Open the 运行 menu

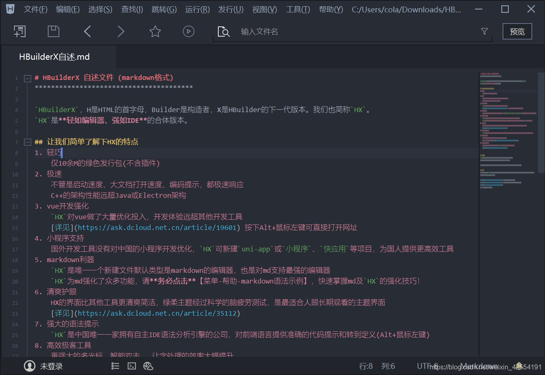(x=197, y=9)
